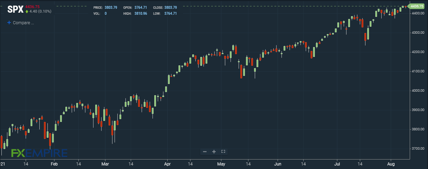Click the Mar label on time axis
Viewport: 428px width, 169px height.
point(105,164)
